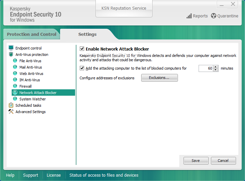Click the Web Anti-Virus green orb icon
Image resolution: width=245 pixels, height=181 pixels.
[x=15, y=73]
